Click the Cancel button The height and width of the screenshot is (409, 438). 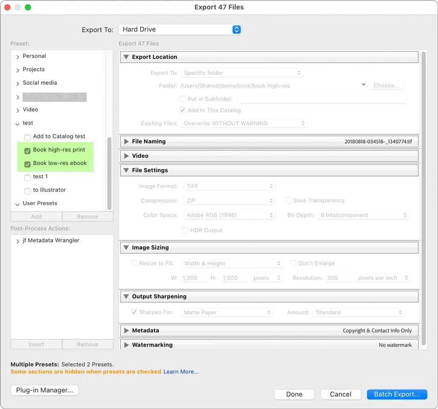(340, 394)
